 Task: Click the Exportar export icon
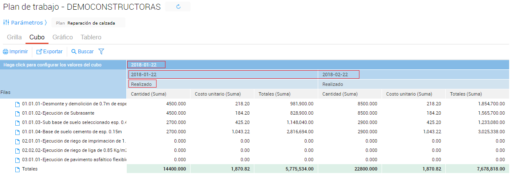pyautogui.click(x=39, y=52)
